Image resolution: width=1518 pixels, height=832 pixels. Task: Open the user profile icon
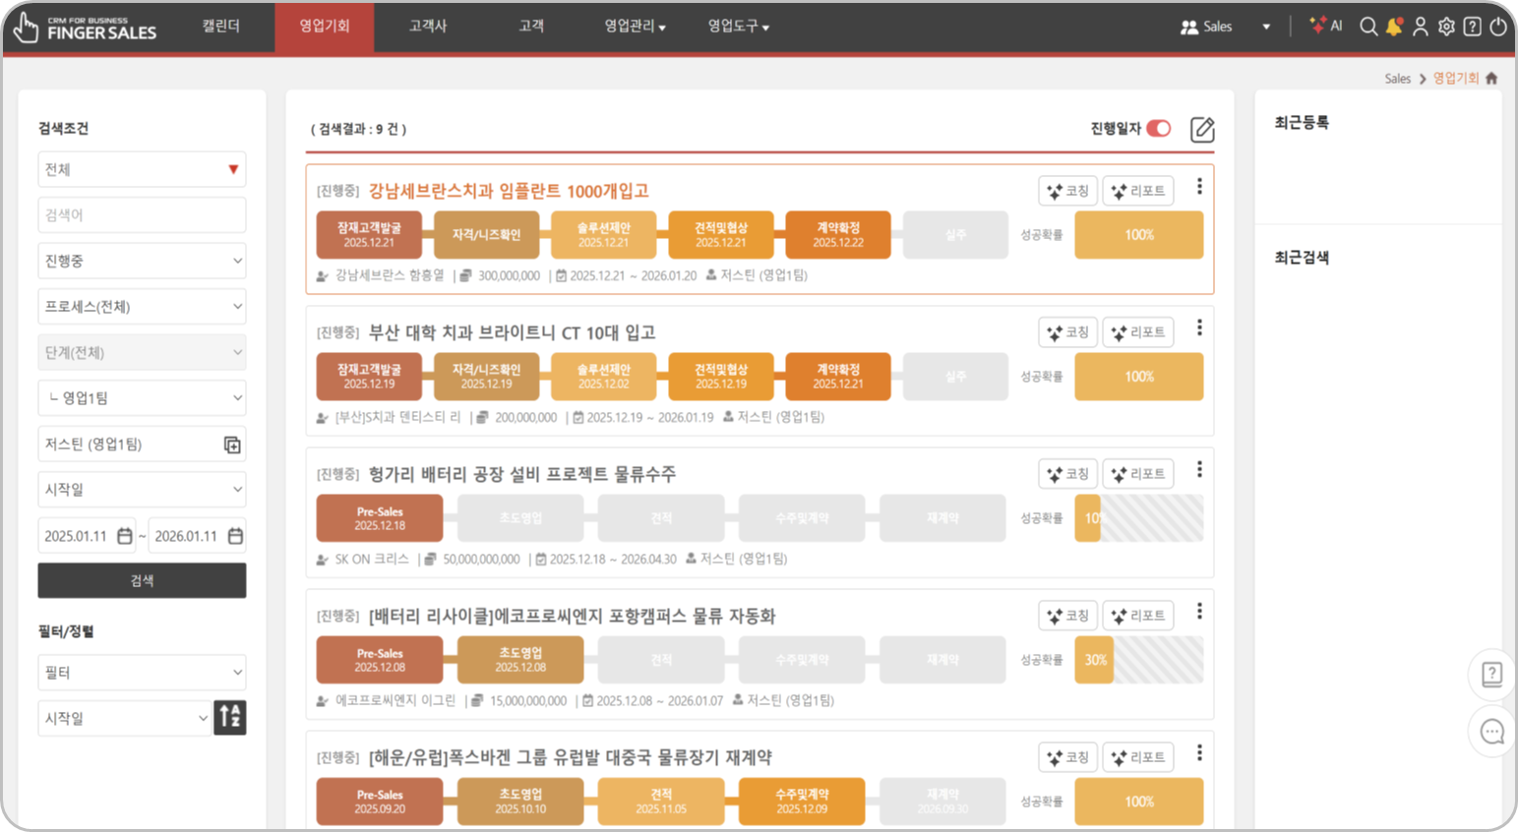1420,27
